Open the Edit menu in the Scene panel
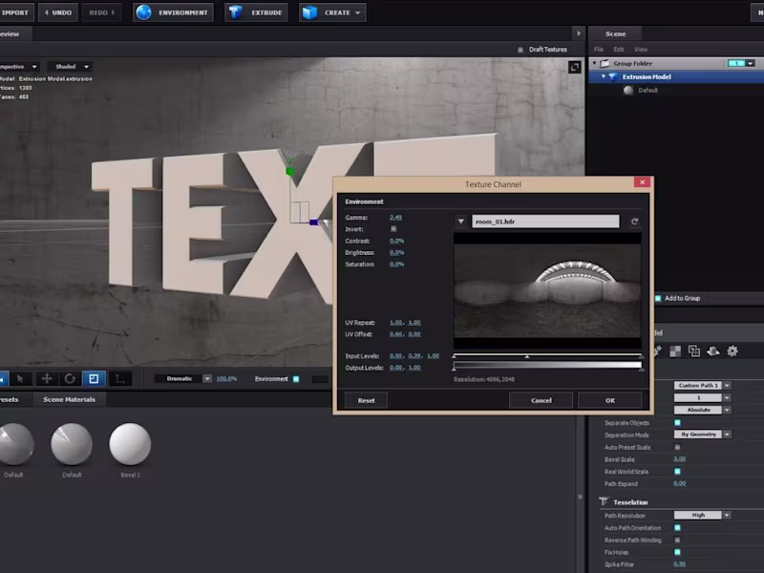The height and width of the screenshot is (573, 764). click(620, 49)
